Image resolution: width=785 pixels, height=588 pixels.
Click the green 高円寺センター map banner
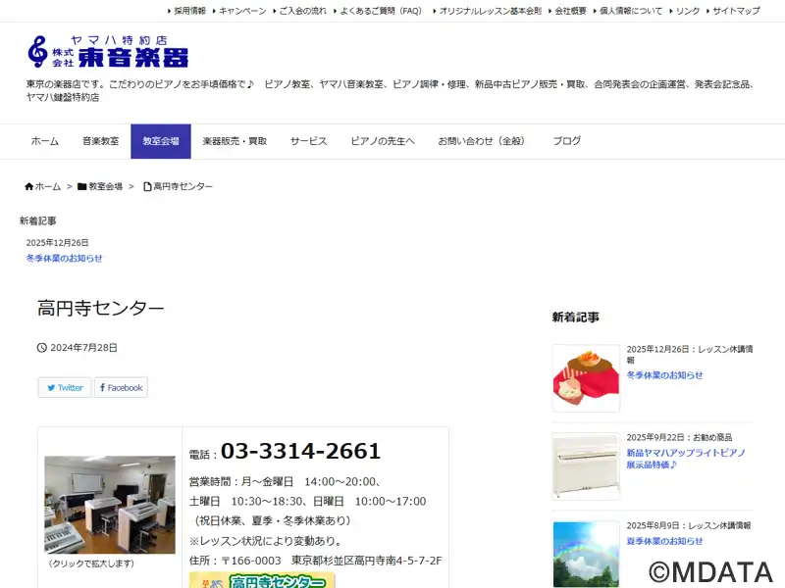[x=262, y=580]
